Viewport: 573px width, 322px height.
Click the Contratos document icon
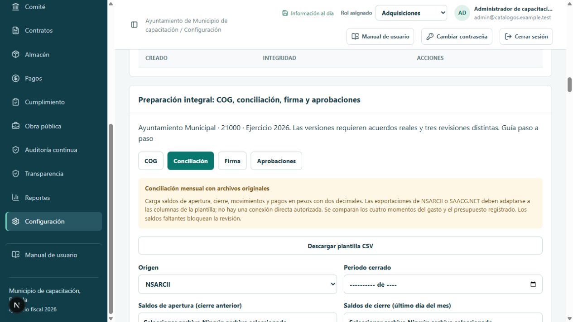16,31
